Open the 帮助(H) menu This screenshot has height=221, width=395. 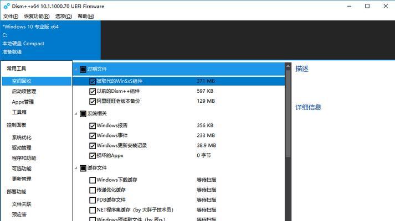tap(86, 17)
